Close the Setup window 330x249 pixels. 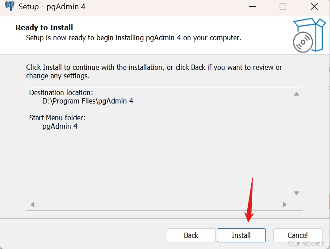click(314, 7)
